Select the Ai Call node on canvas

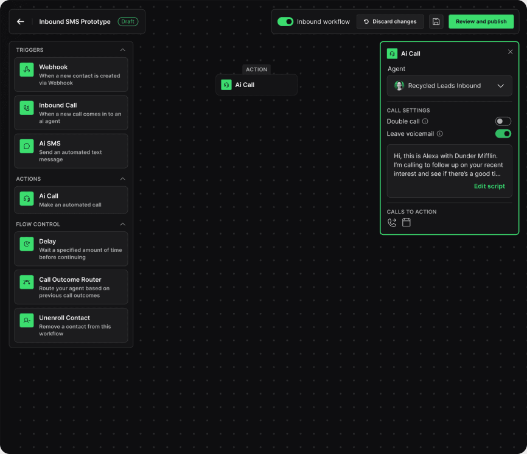(256, 85)
